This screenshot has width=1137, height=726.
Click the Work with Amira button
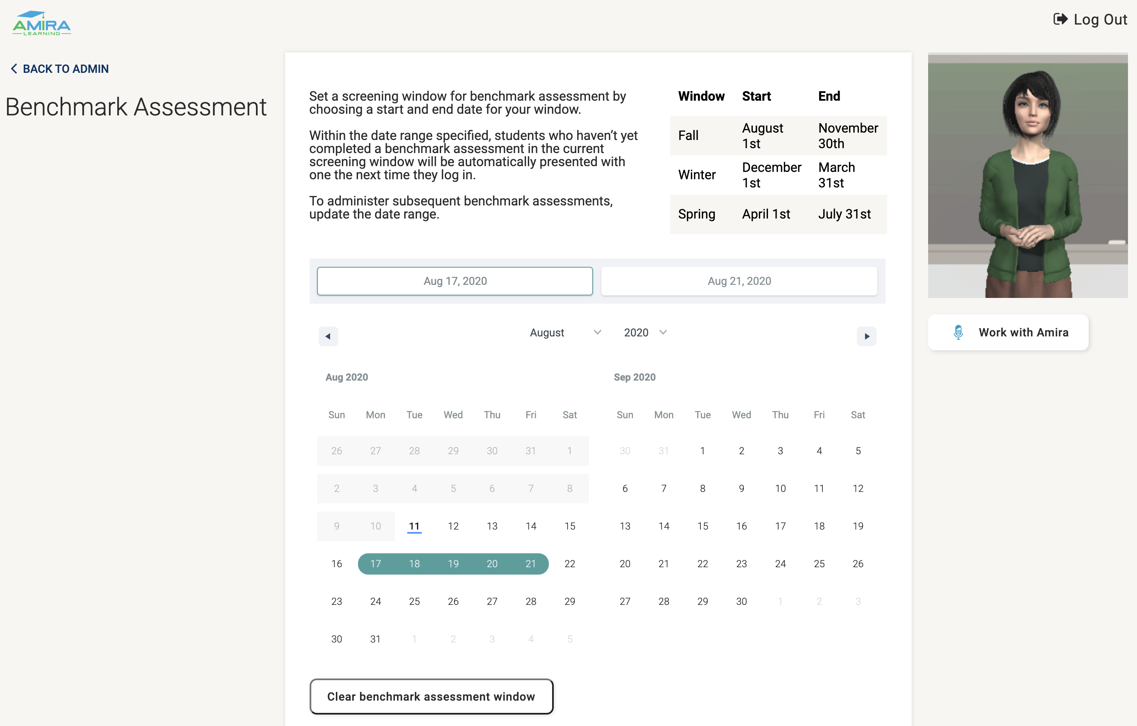pyautogui.click(x=1008, y=332)
